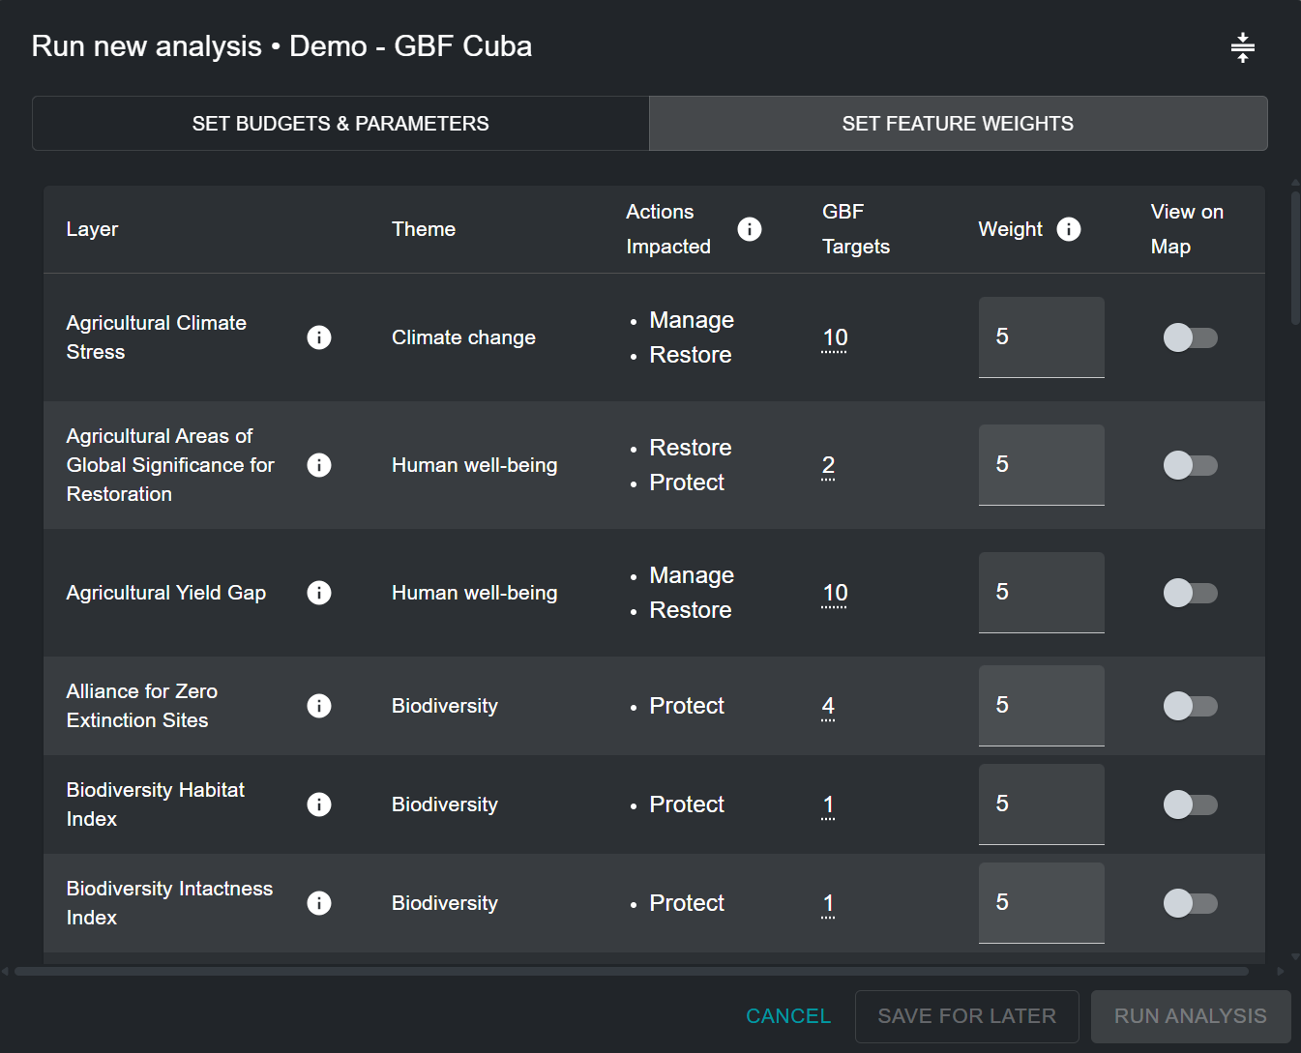Turn on map view for Biodiversity Habitat Index
Screen dimensions: 1301x1053
(1190, 804)
